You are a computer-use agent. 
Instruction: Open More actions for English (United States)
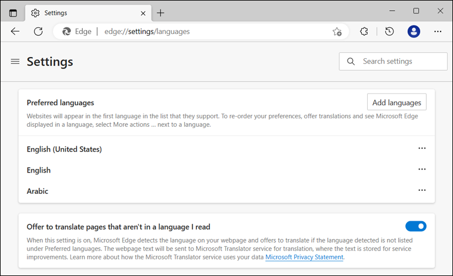[422, 148]
